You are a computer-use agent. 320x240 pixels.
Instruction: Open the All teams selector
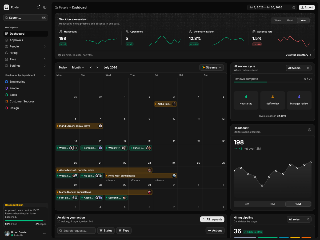click(299, 68)
